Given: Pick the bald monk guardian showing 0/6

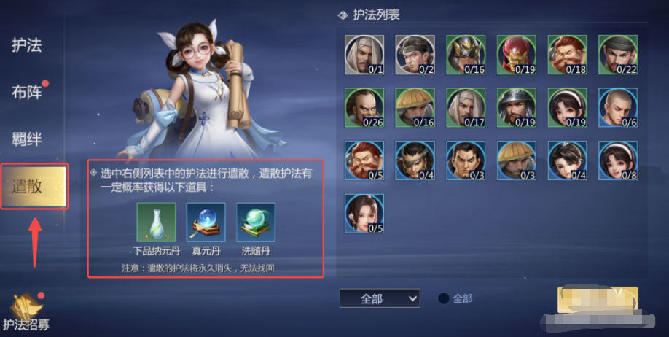Looking at the screenshot, I should tap(618, 108).
